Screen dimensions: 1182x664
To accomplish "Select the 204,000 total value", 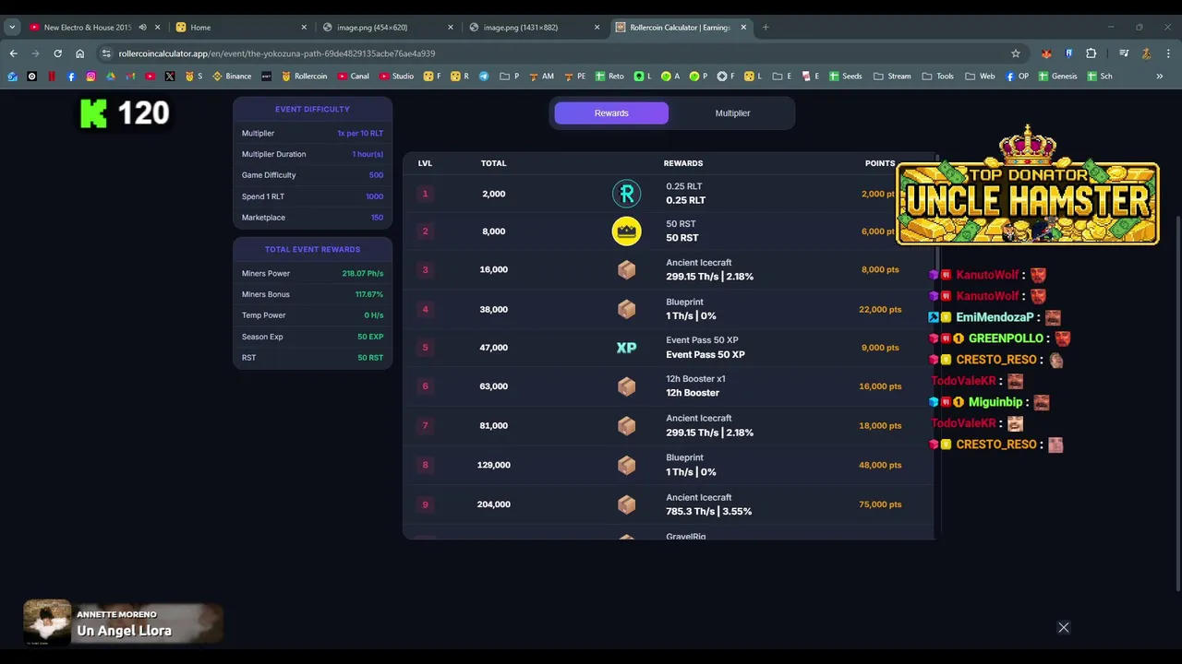I will 493,504.
